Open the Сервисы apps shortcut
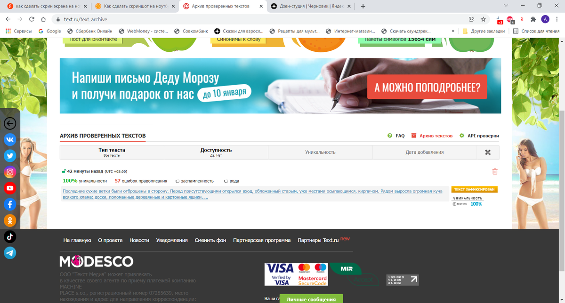Image resolution: width=565 pixels, height=303 pixels. click(18, 31)
